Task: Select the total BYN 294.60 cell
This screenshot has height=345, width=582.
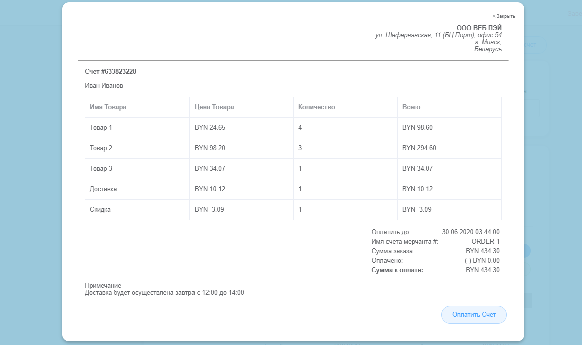Action: pos(419,148)
